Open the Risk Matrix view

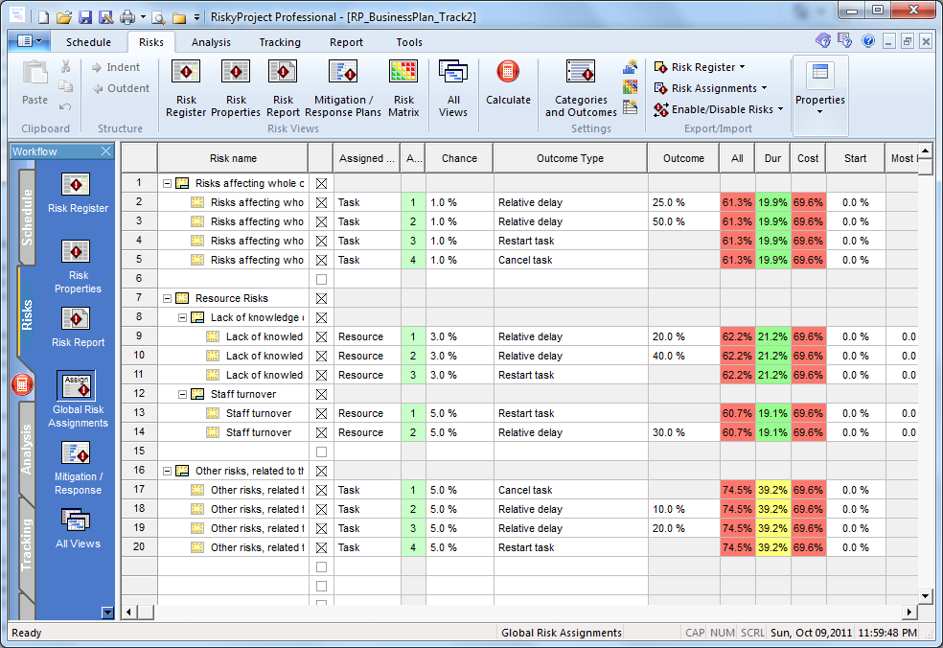(x=402, y=84)
